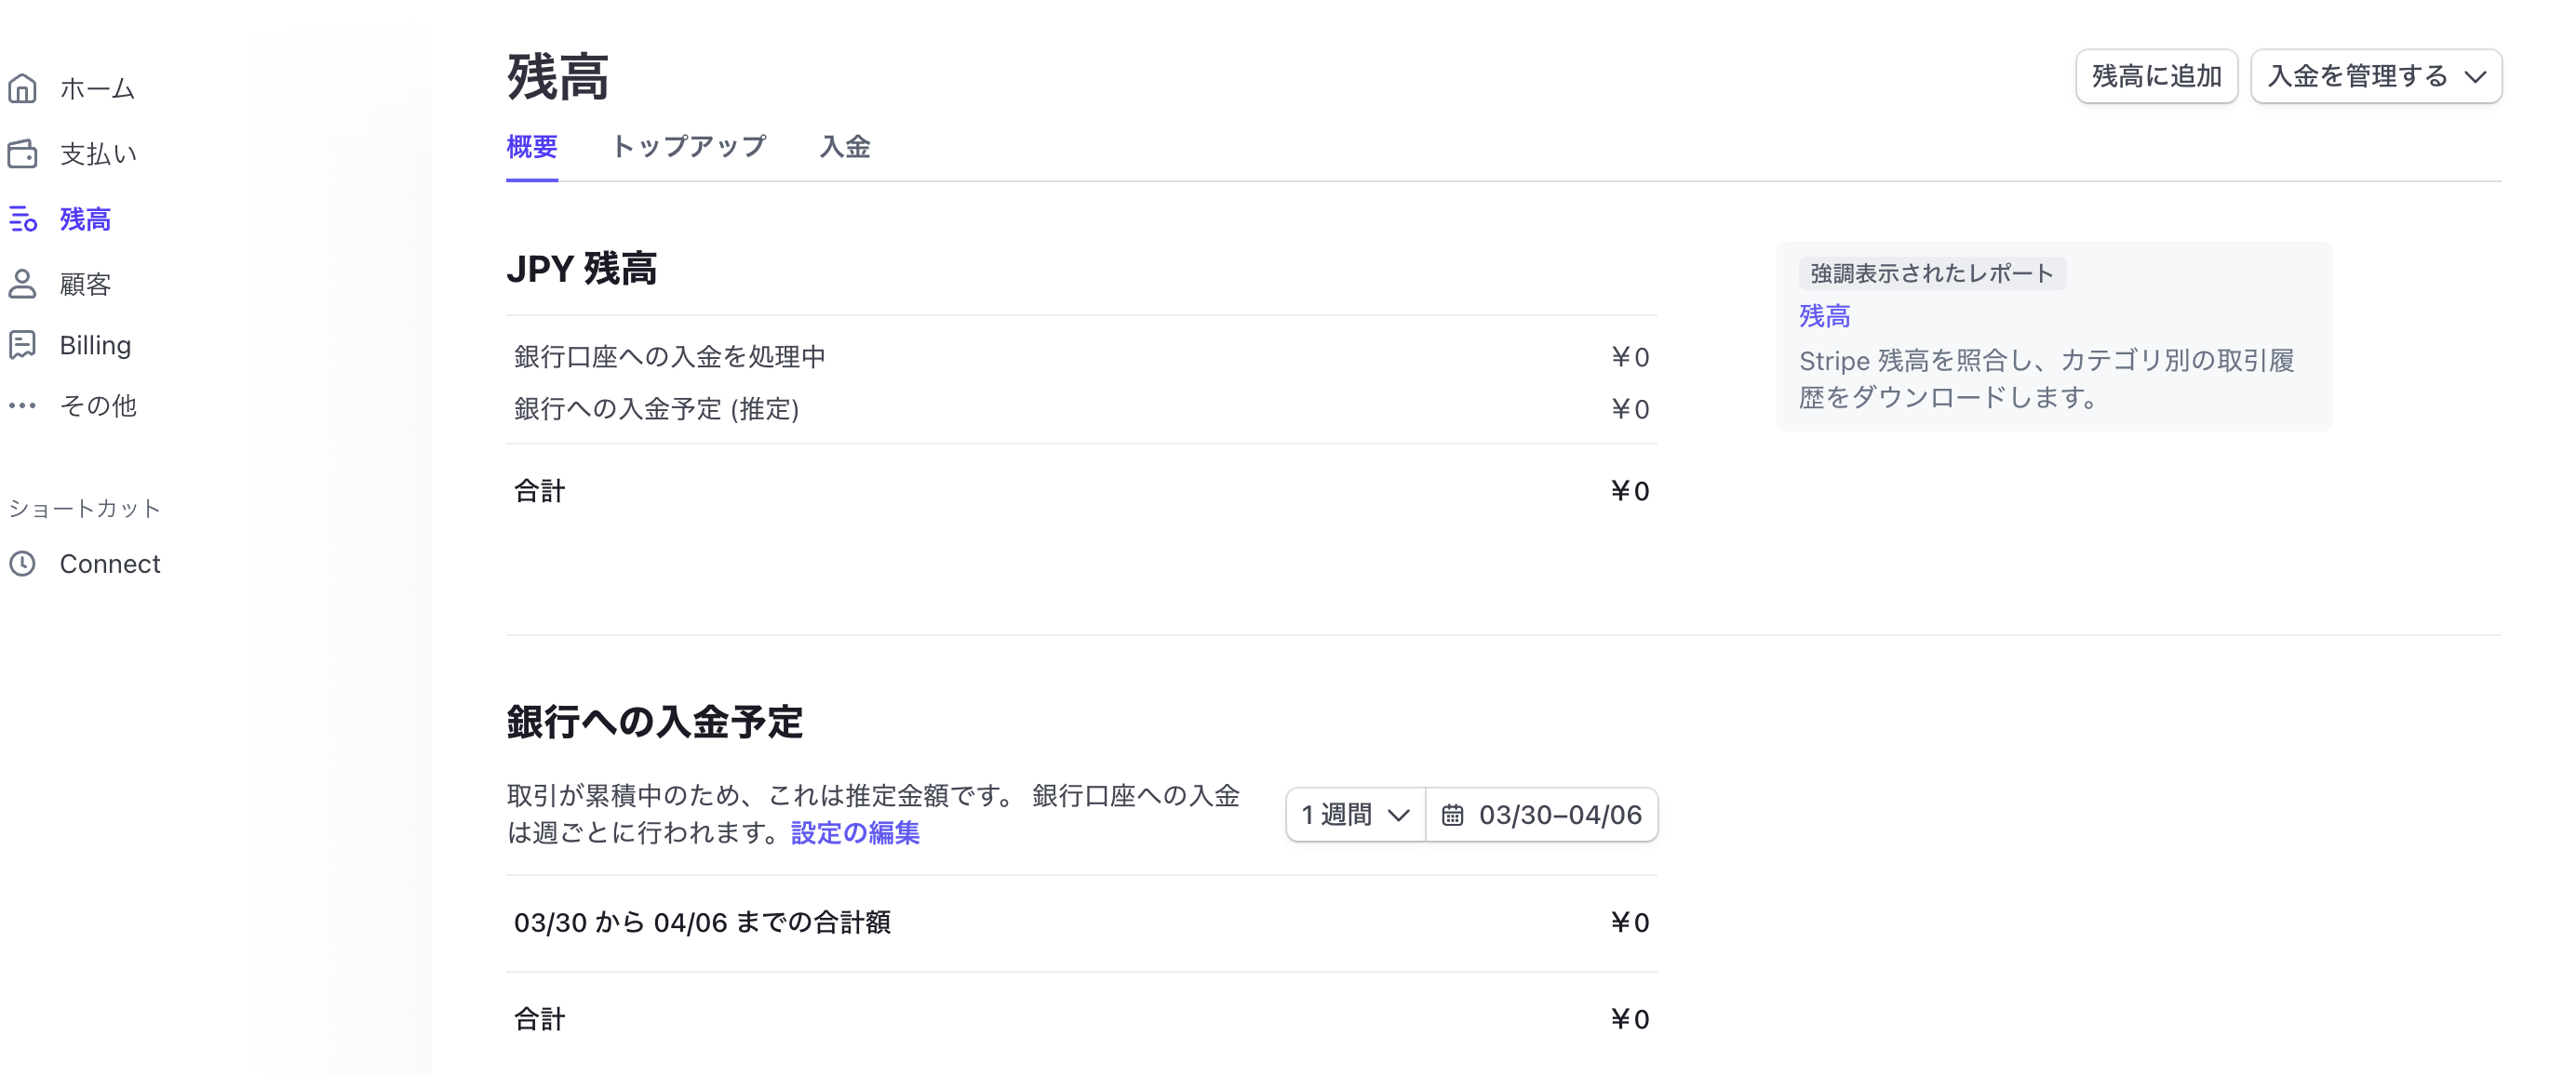
Task: Expand the 1 週間 period dropdown
Action: pos(1354,816)
